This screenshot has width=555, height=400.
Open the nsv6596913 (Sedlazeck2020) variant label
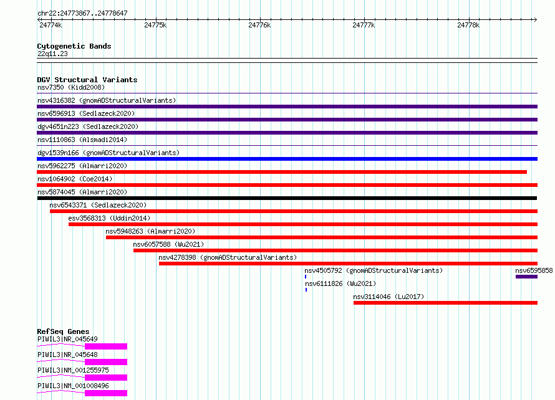[x=86, y=113]
